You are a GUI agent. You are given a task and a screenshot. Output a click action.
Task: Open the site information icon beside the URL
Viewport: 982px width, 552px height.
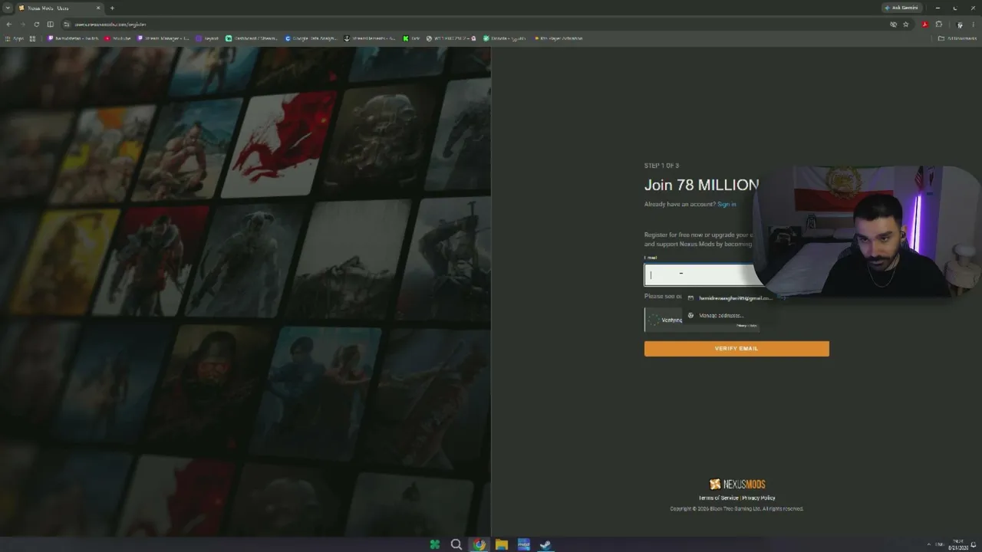(67, 25)
